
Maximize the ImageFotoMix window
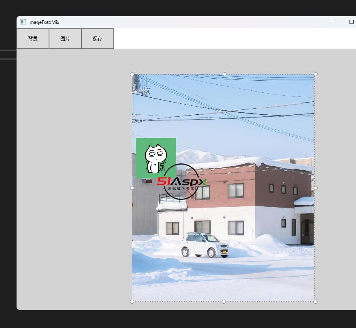[351, 22]
